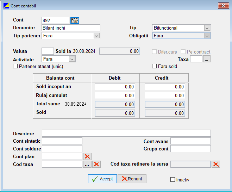Image resolution: width=232 pixels, height=192 pixels.
Task: Clear Cod taxa retinere la sursa field
Action: pos(216,164)
